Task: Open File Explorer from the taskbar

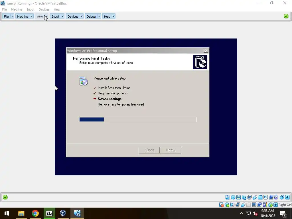Action: (21, 213)
